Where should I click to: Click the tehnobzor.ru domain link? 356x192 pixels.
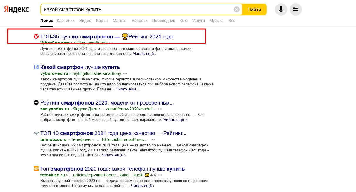(x=54, y=139)
